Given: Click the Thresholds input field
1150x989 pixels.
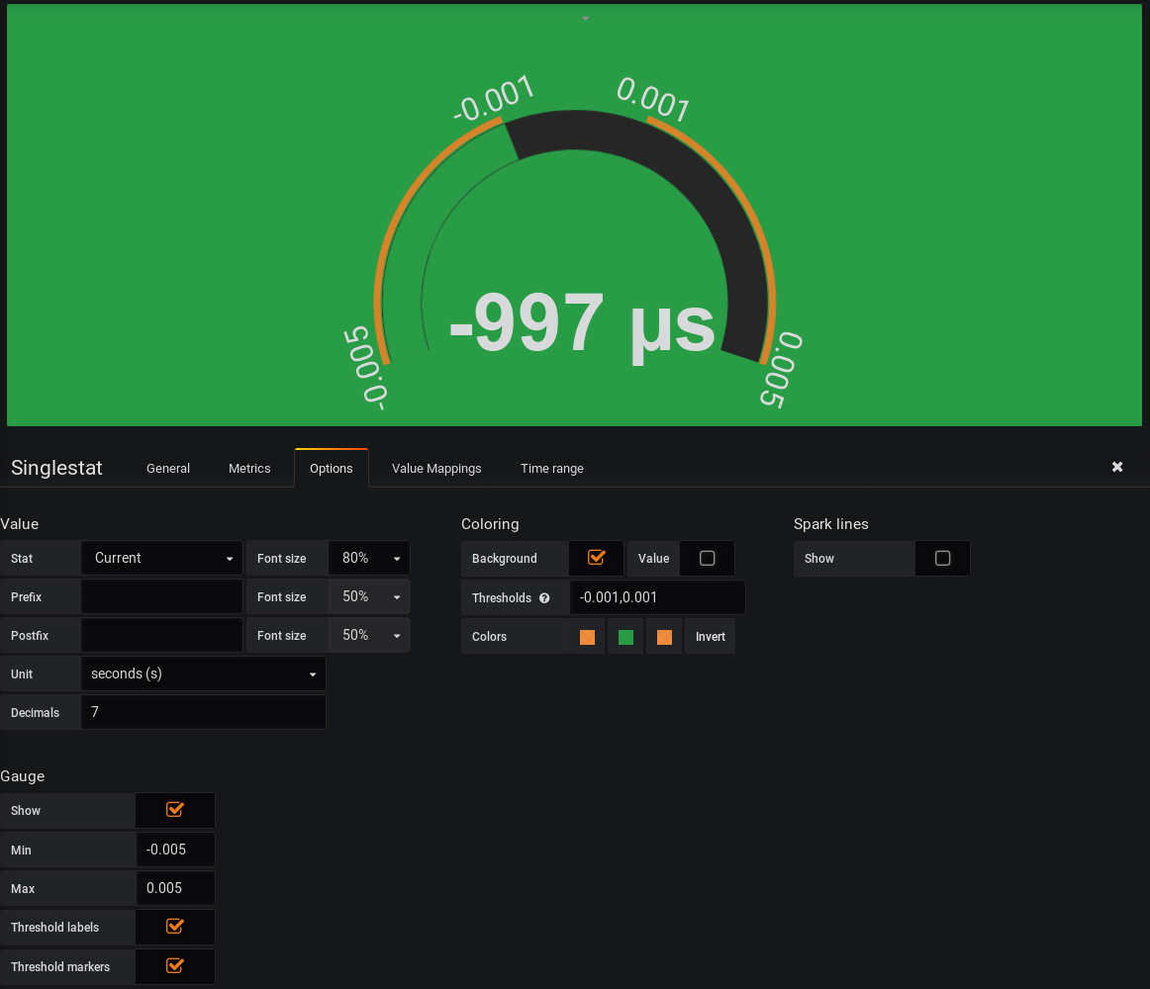Looking at the screenshot, I should pyautogui.click(x=657, y=596).
